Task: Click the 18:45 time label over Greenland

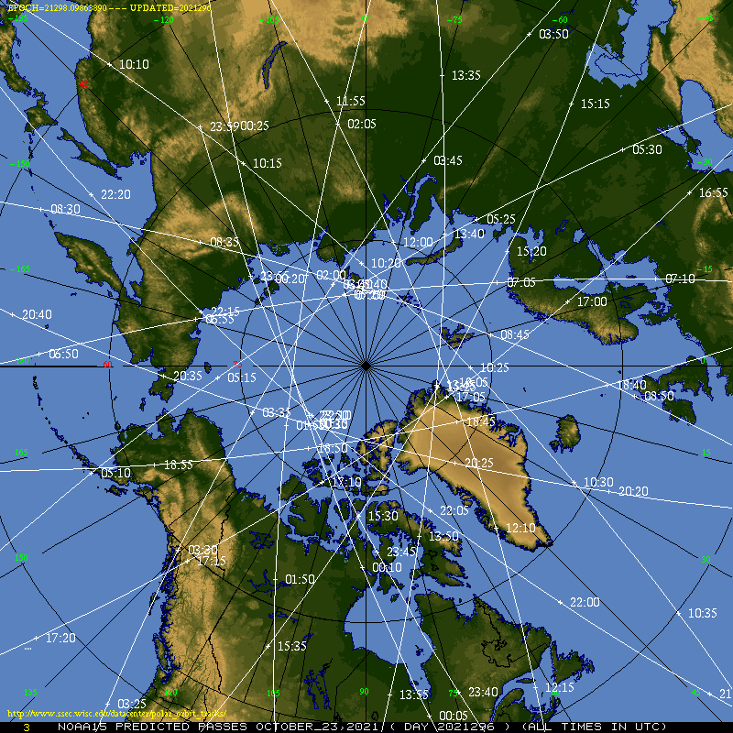Action: click(481, 421)
